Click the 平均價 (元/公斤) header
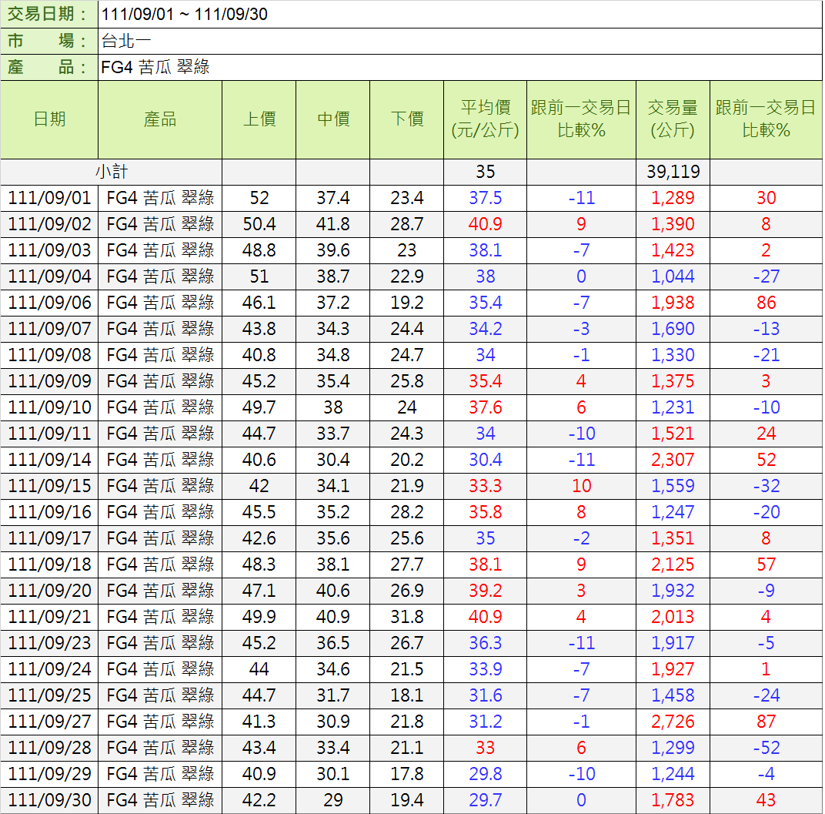 click(x=485, y=119)
